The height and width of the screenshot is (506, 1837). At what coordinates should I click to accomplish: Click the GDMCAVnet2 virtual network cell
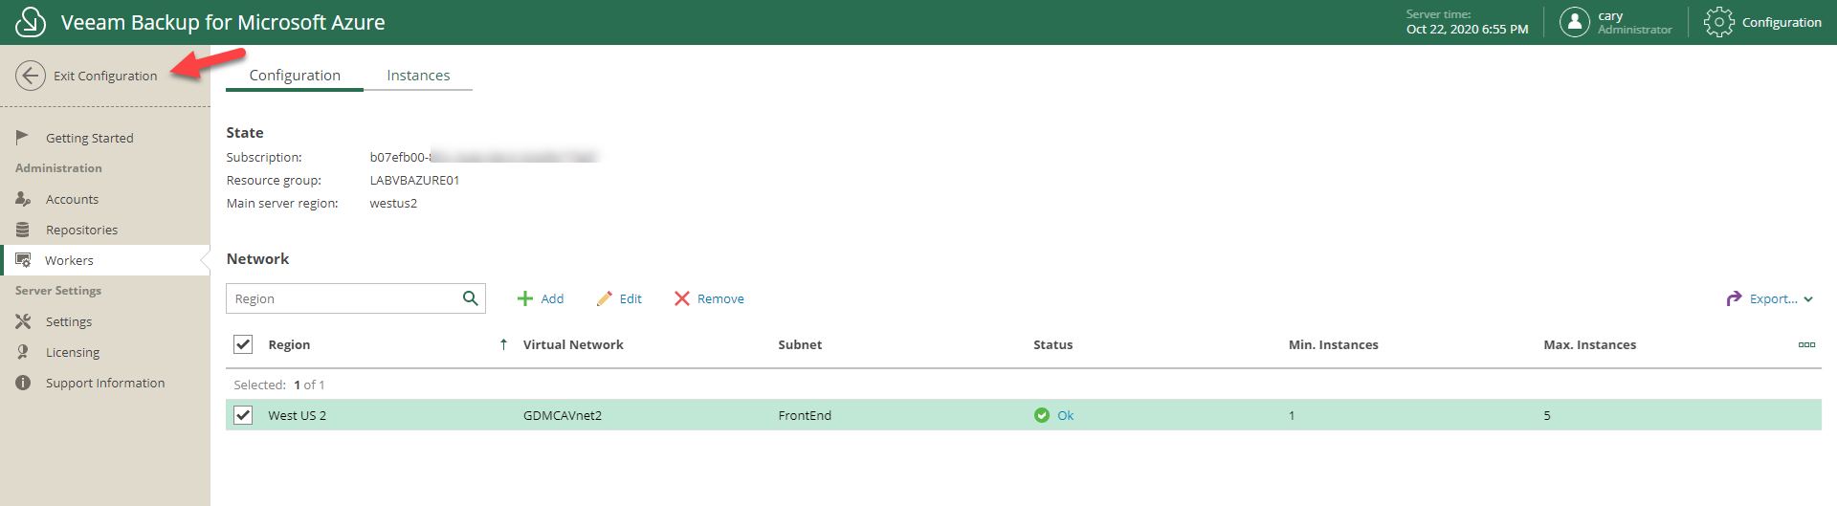(563, 415)
